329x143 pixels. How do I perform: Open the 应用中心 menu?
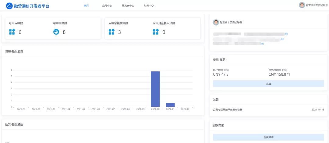pos(107,6)
